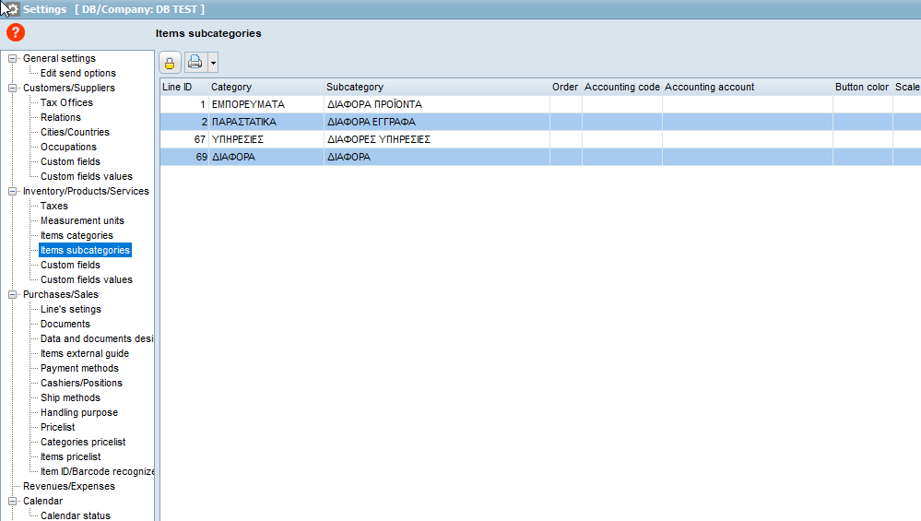
Task: Select the row with Line ID 69
Action: coord(540,157)
